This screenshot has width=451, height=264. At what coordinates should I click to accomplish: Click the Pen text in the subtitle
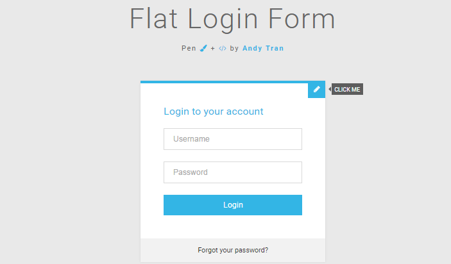(x=189, y=48)
